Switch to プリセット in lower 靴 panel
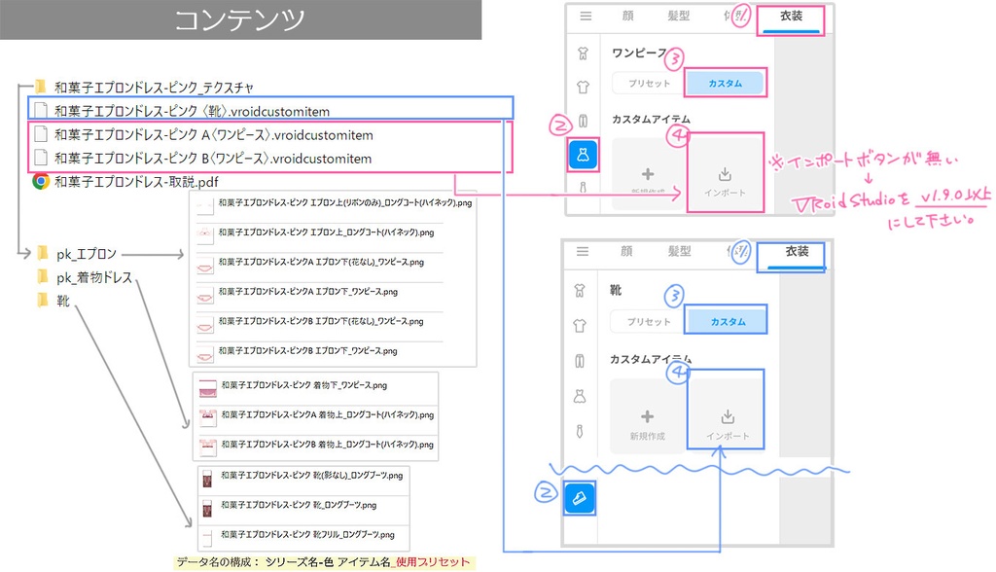996x572 pixels. 648,322
